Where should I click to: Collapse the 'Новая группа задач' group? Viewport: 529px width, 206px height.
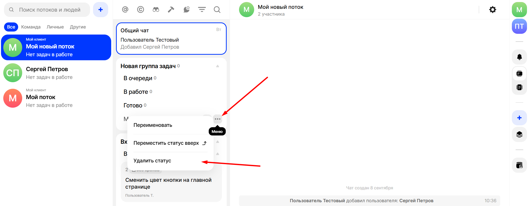click(x=217, y=66)
